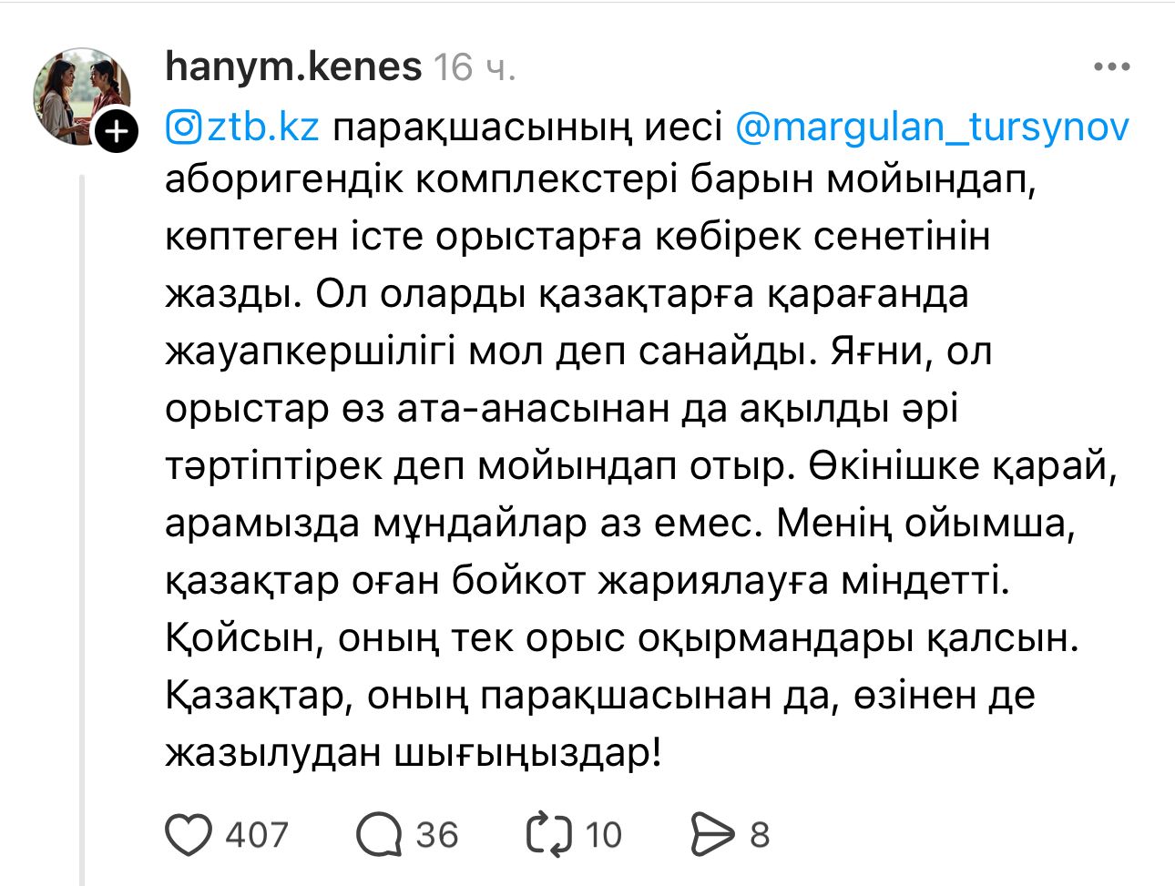Click the "16 ч." post timestamp
The width and height of the screenshot is (1175, 886).
point(474,67)
